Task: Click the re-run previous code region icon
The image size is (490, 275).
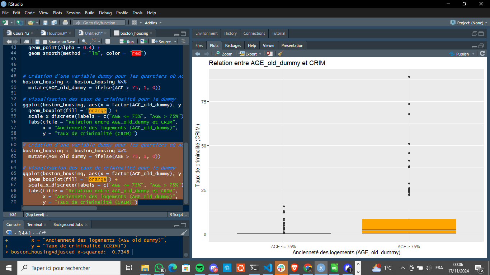Action: tap(144, 42)
